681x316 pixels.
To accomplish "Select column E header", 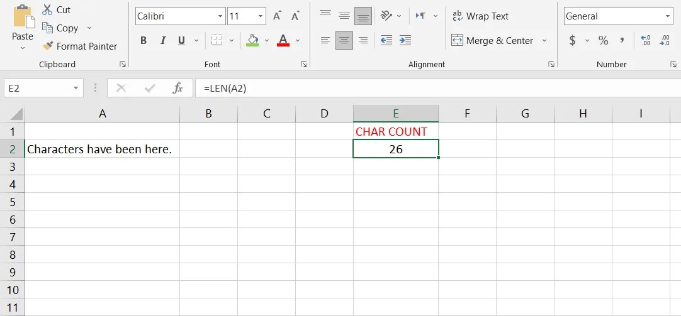I will click(396, 114).
